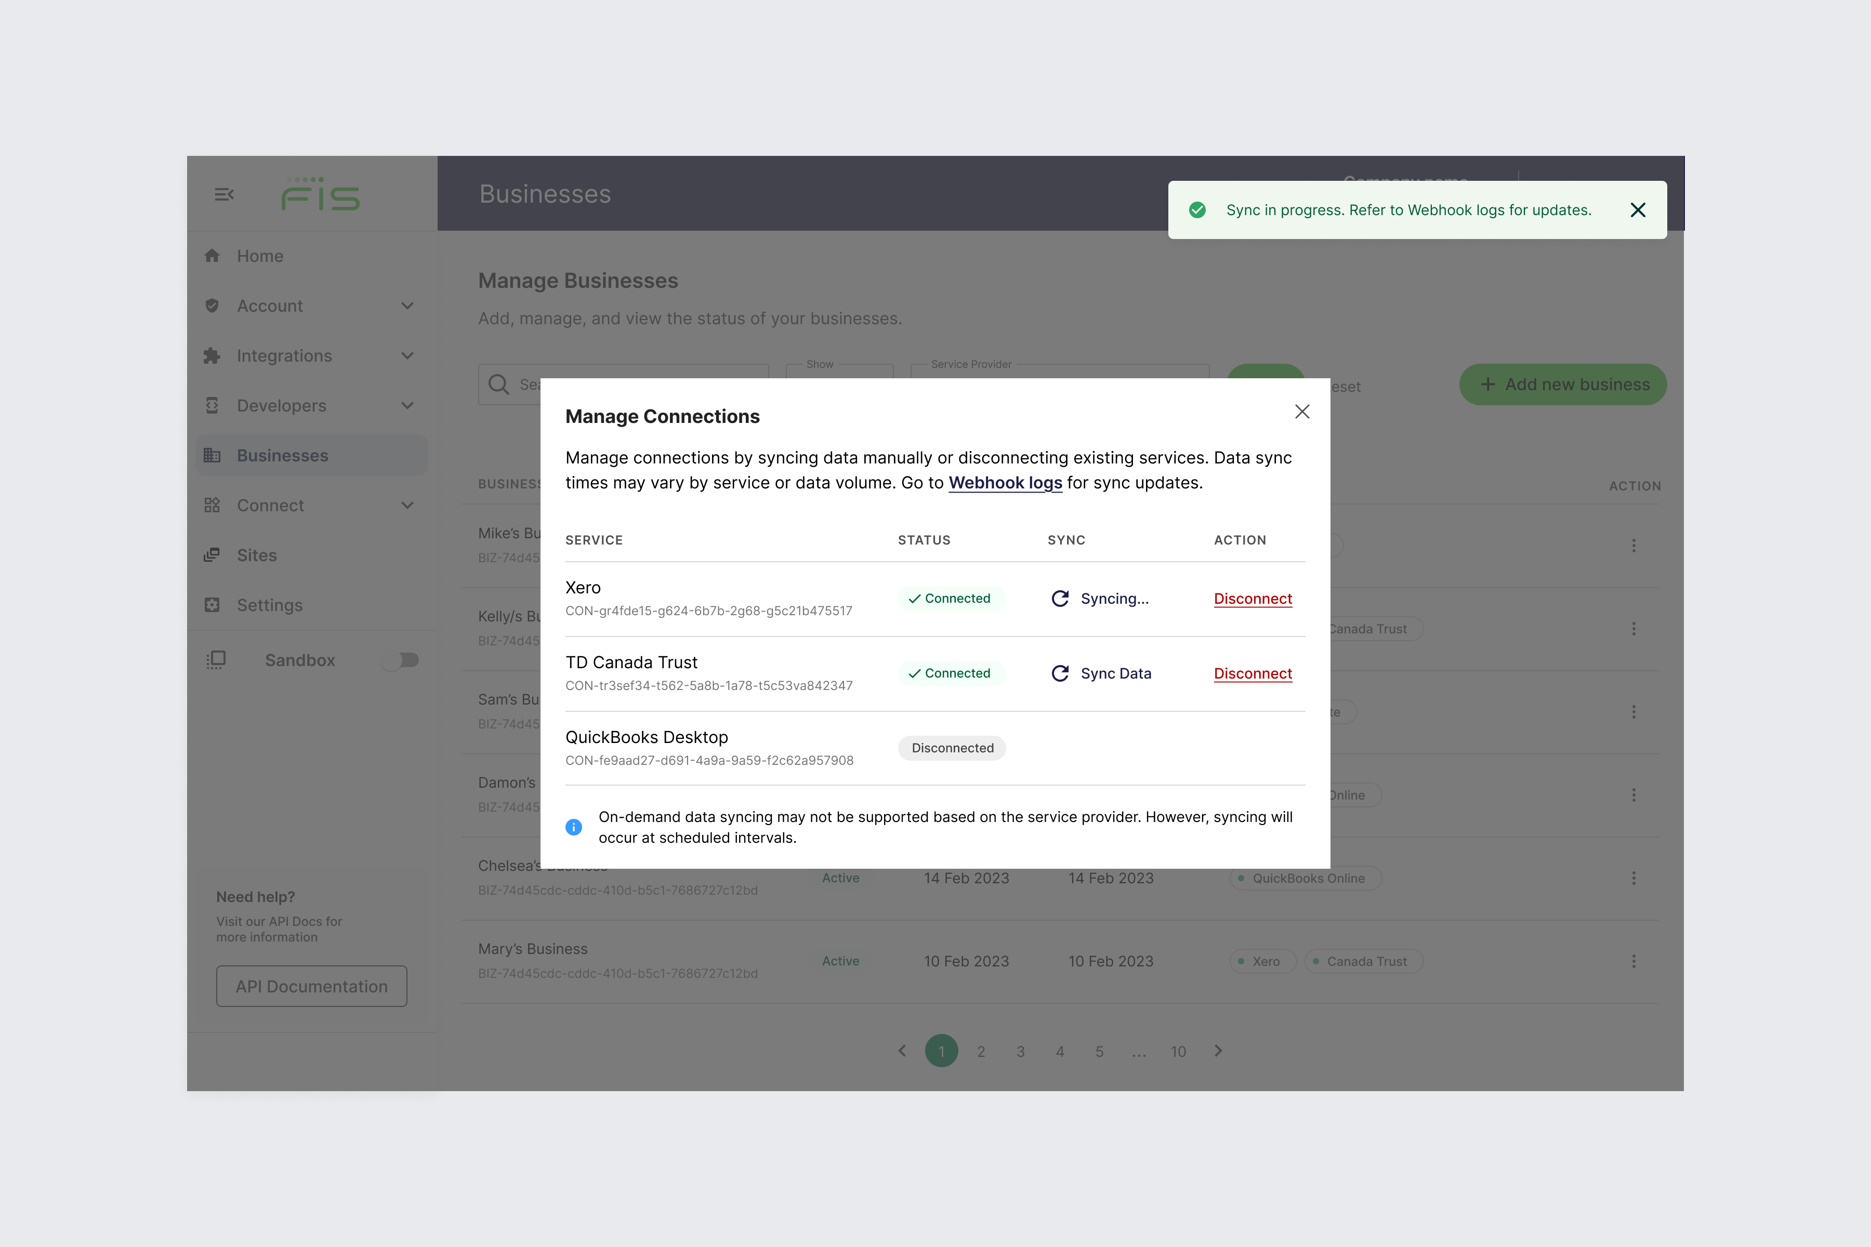Click the Xero syncing refresh icon
The height and width of the screenshot is (1247, 1871).
point(1060,599)
